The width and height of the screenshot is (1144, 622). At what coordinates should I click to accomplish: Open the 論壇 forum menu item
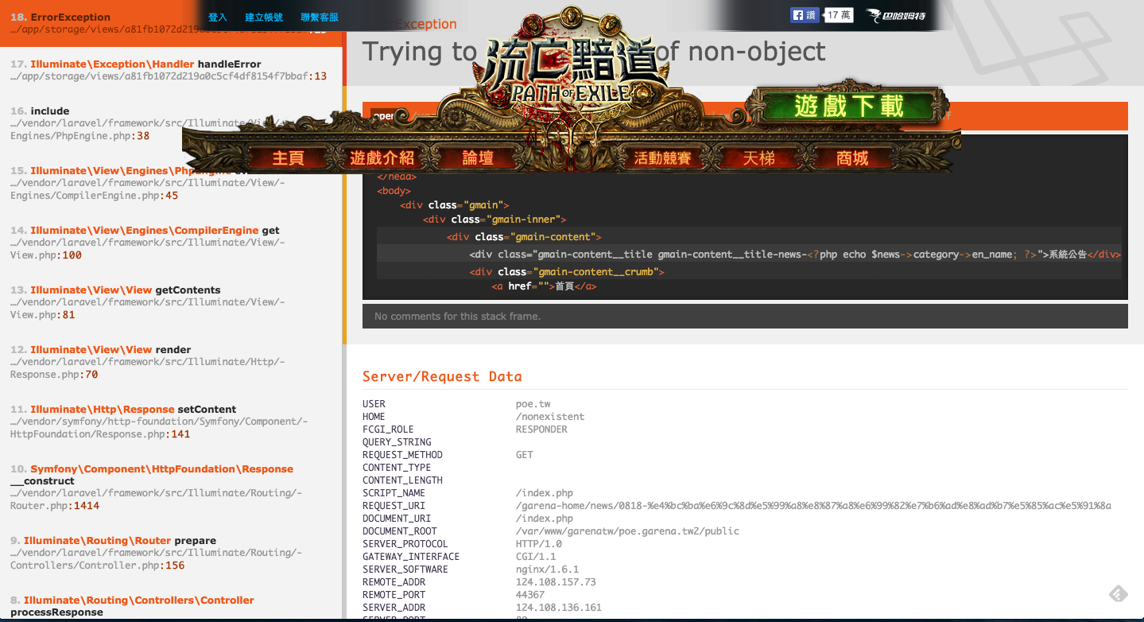(x=478, y=158)
